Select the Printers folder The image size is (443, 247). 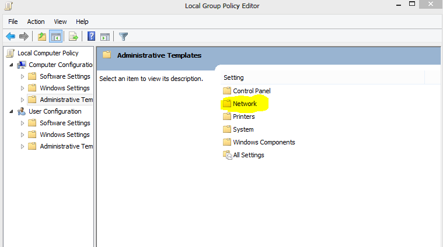click(x=243, y=117)
